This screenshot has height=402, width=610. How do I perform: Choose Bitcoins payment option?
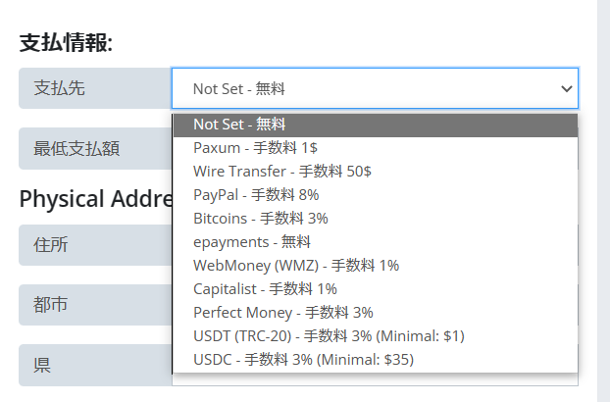(x=375, y=218)
